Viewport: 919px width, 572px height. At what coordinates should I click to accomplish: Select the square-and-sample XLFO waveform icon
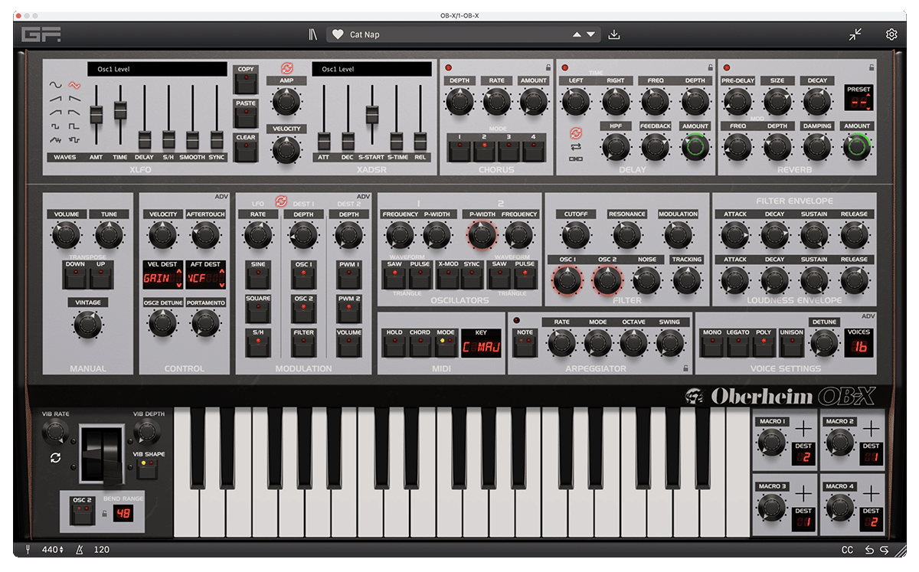tap(74, 140)
